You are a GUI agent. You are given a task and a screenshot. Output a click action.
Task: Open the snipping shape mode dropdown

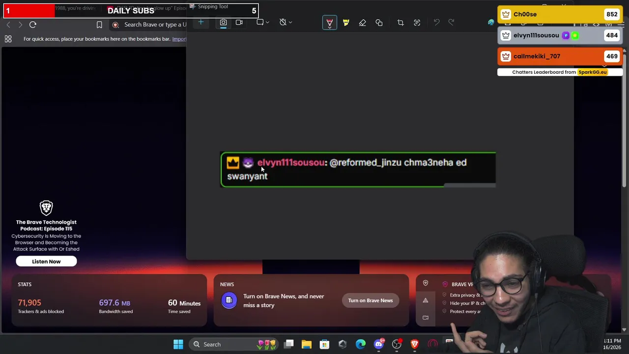click(263, 22)
